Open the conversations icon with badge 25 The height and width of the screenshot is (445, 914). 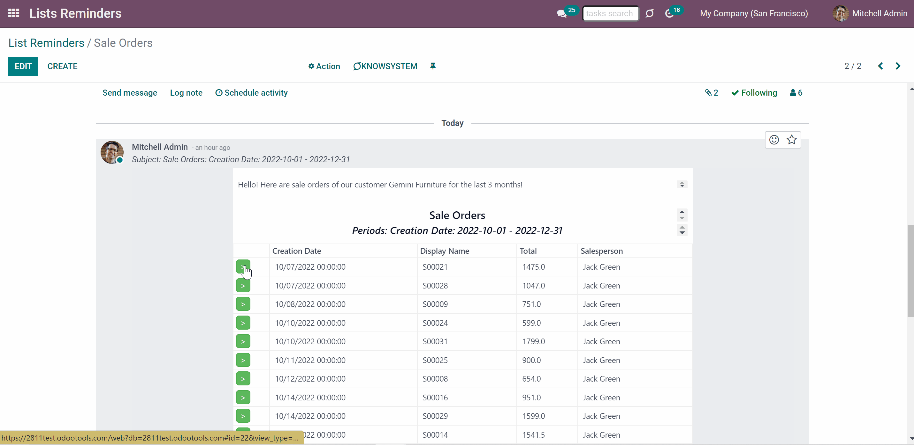pyautogui.click(x=562, y=14)
